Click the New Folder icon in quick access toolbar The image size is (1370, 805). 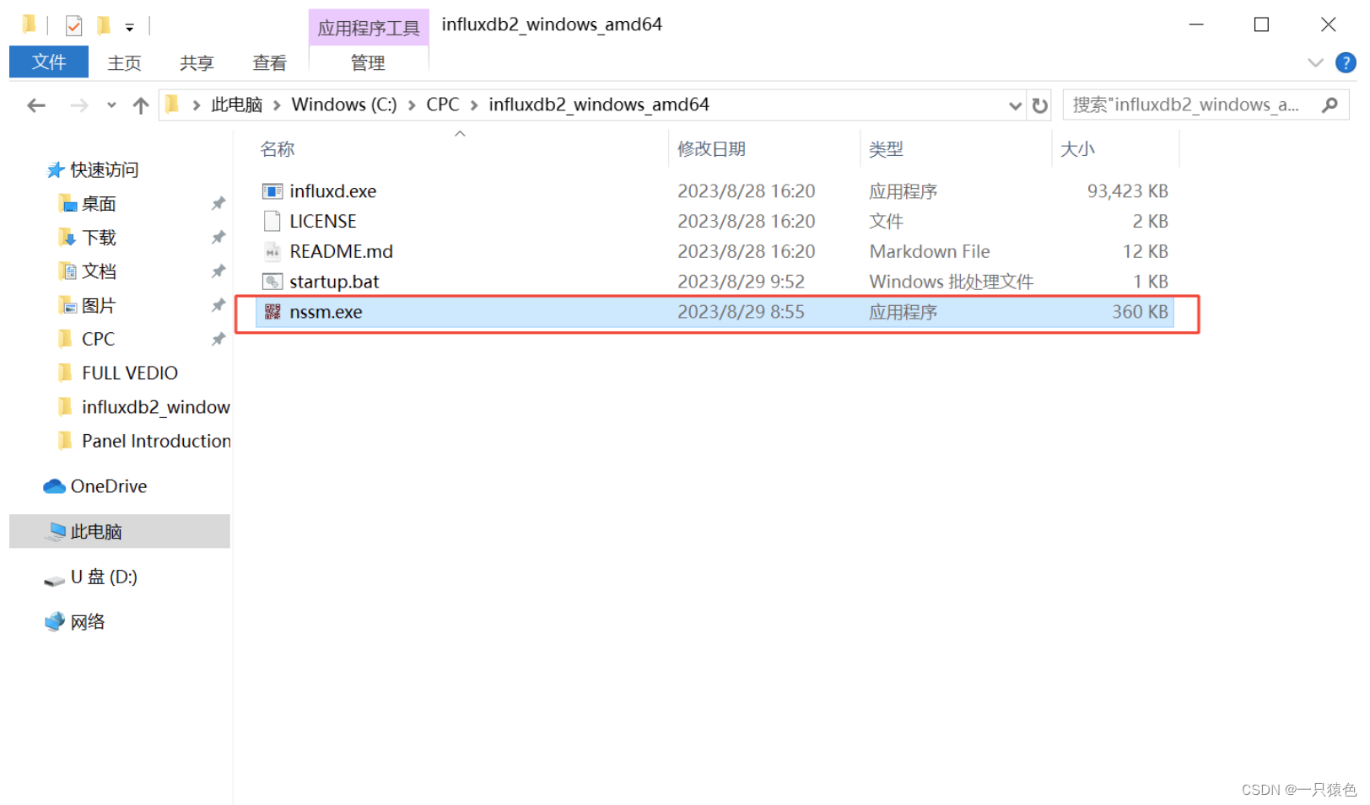pyautogui.click(x=103, y=24)
